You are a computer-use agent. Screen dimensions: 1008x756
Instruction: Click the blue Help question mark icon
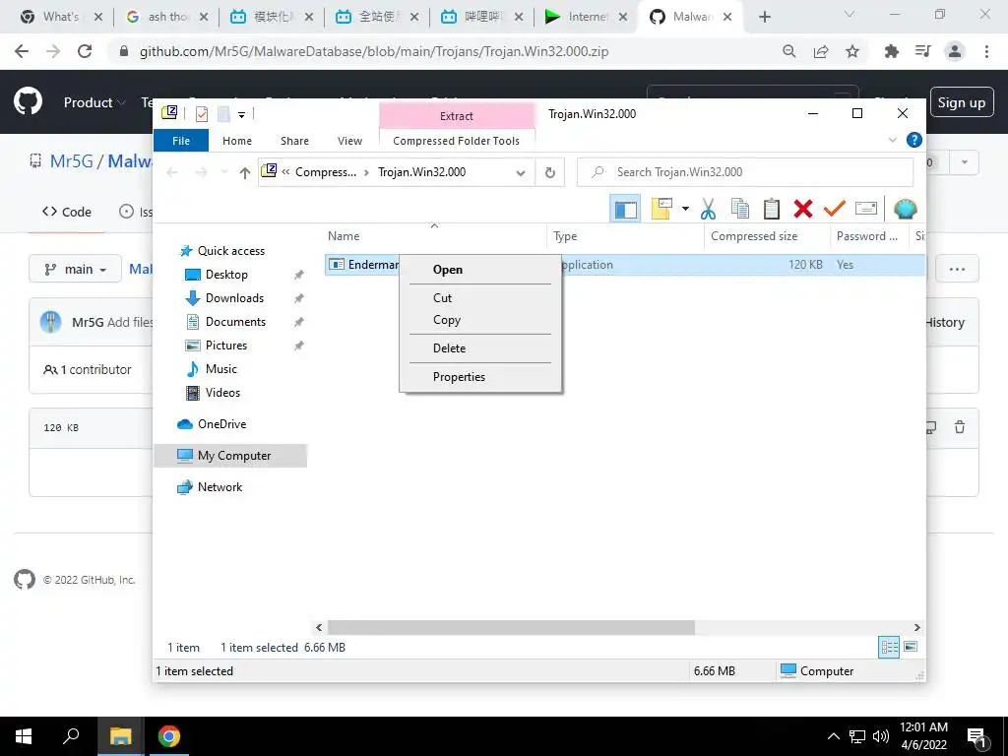913,140
